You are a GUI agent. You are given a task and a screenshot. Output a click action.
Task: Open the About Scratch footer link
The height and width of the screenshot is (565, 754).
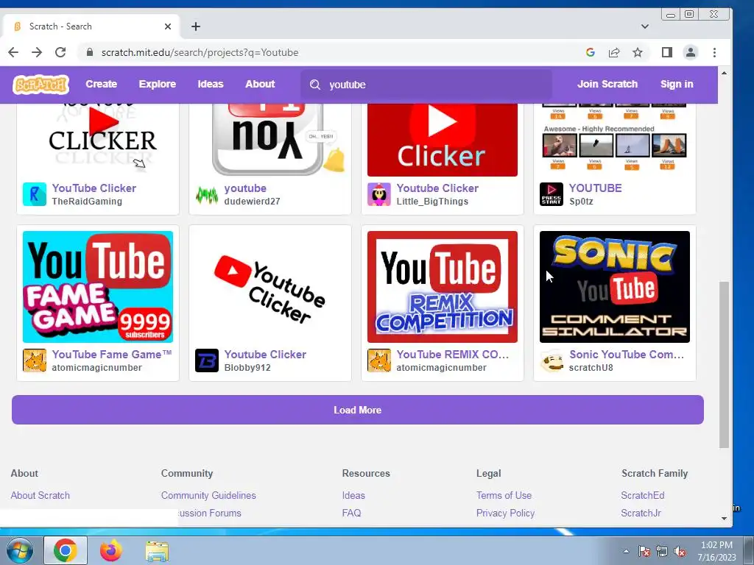point(40,495)
